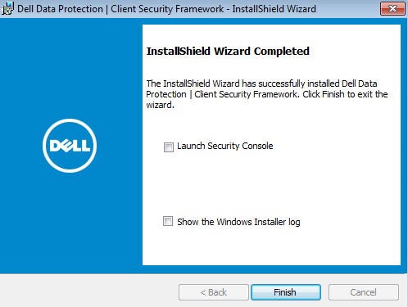Image resolution: width=408 pixels, height=307 pixels.
Task: Click the empty blue banner above Dell logo
Action: pyautogui.click(x=70, y=68)
